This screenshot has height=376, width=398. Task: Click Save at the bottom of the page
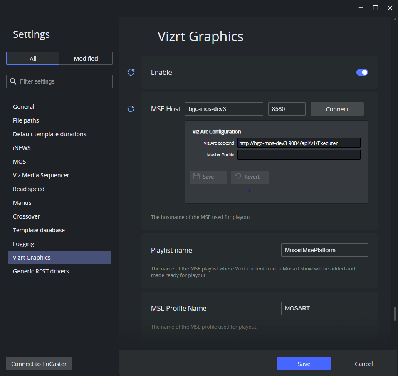(x=304, y=364)
